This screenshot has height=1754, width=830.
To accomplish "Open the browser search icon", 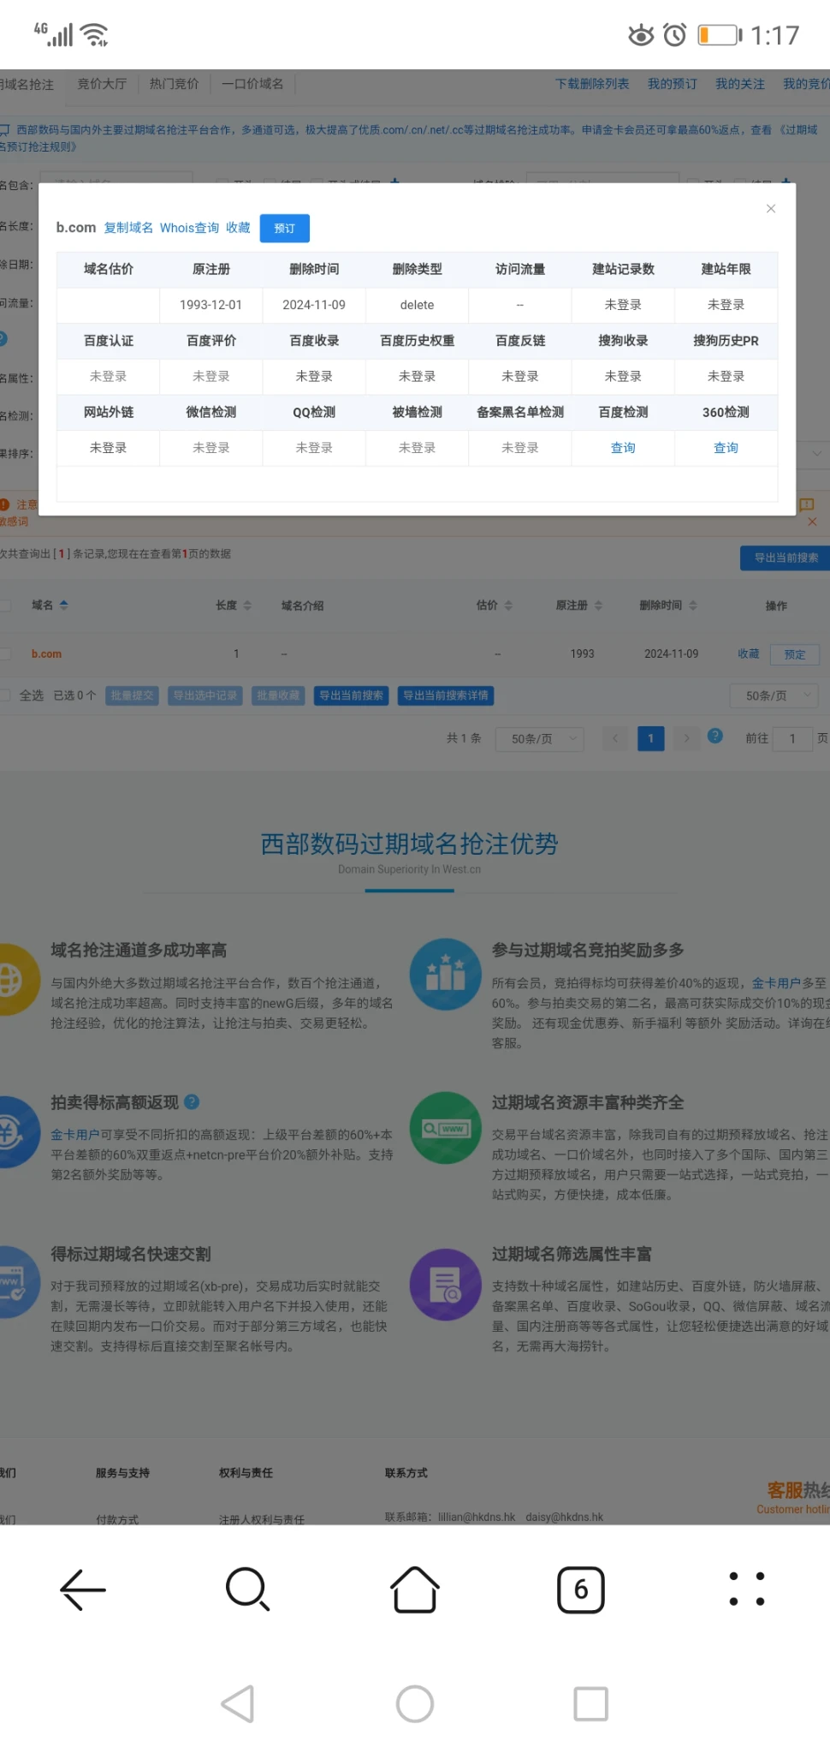I will point(247,1590).
